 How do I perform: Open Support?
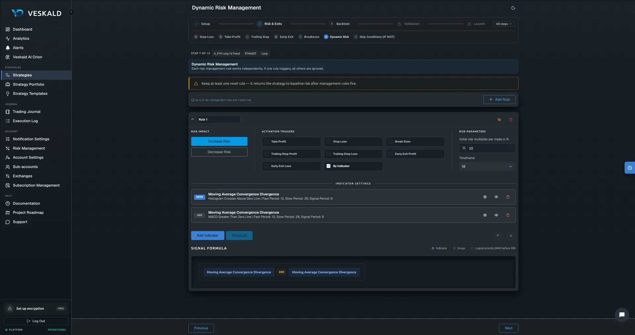pyautogui.click(x=36, y=222)
